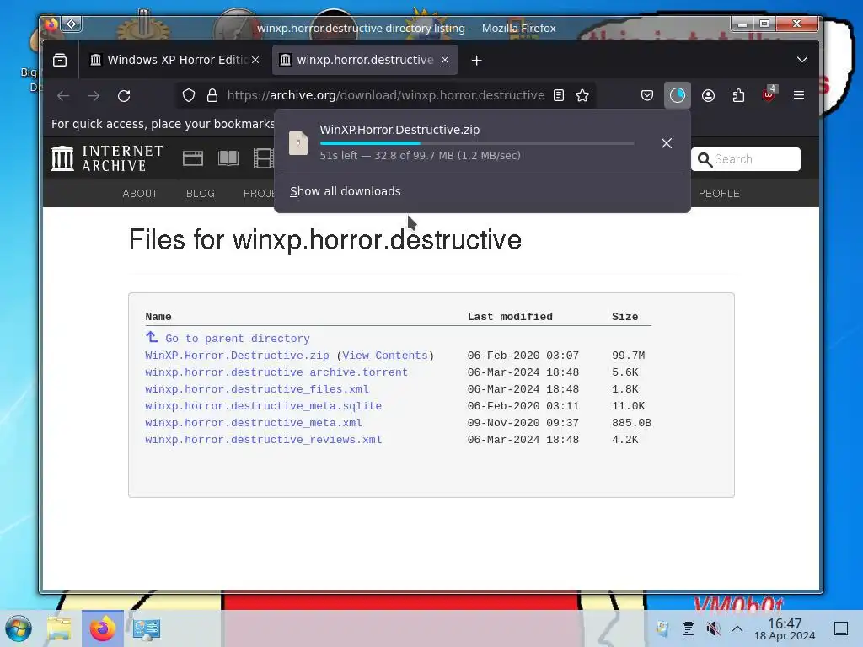This screenshot has height=647, width=863.
Task: Select the winxp.horror.destructive tab
Action: tap(365, 60)
